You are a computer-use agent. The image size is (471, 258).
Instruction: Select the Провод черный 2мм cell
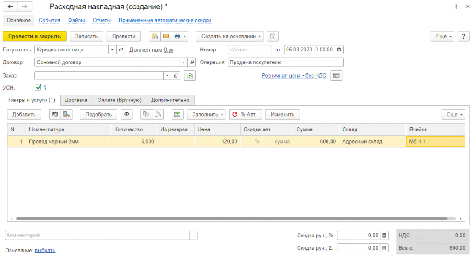pyautogui.click(x=69, y=142)
